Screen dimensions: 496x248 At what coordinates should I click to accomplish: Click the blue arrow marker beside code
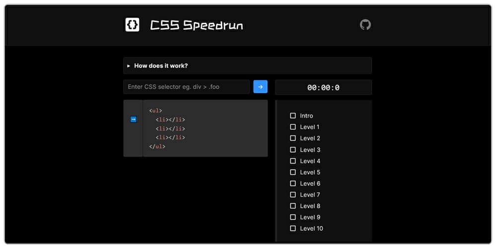[133, 119]
